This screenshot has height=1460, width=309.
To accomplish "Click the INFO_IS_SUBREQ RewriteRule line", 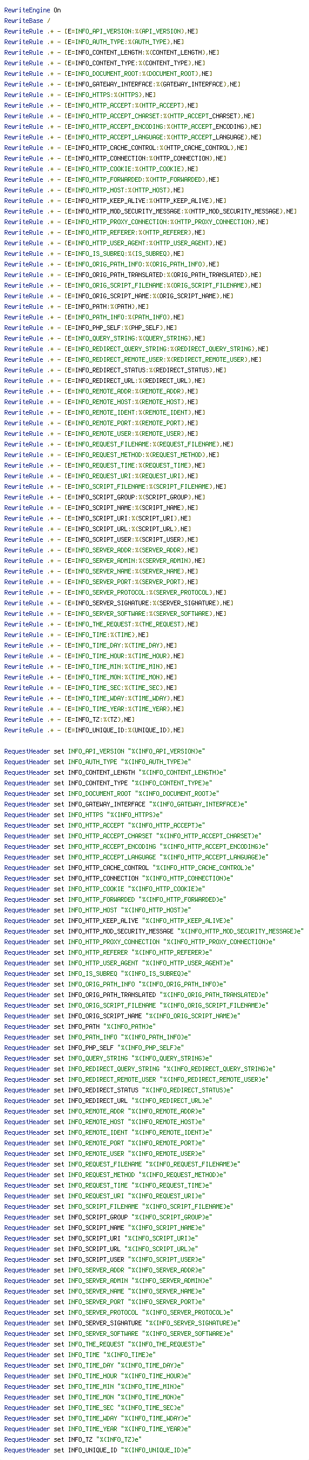I will pyautogui.click(x=94, y=254).
